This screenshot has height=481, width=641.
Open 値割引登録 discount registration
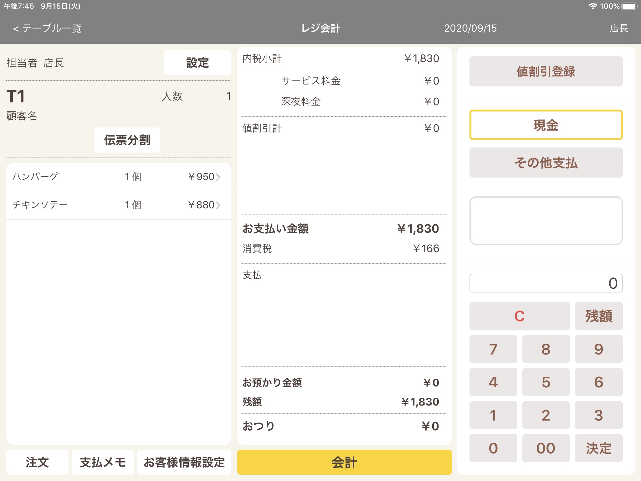pos(546,71)
